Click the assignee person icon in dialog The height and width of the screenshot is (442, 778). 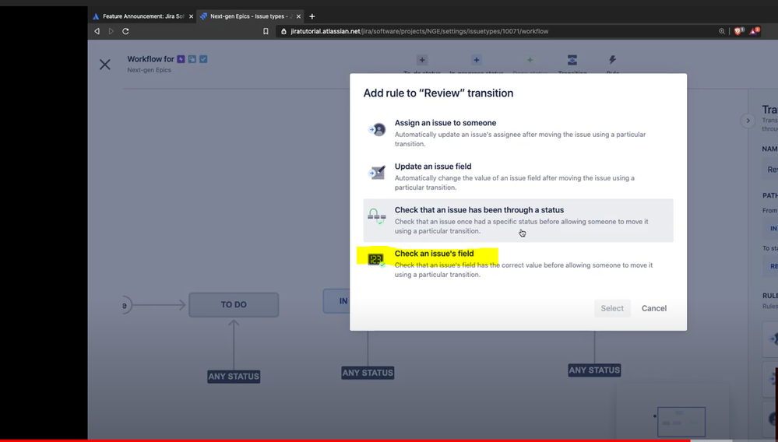point(377,130)
